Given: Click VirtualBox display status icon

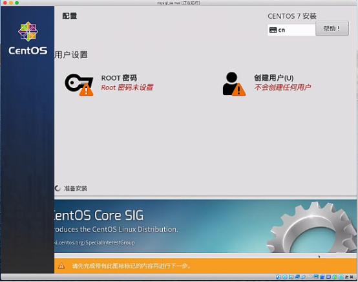Looking at the screenshot, I should click(x=316, y=277).
